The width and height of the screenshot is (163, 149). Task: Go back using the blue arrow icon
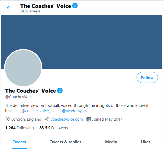coord(9,8)
